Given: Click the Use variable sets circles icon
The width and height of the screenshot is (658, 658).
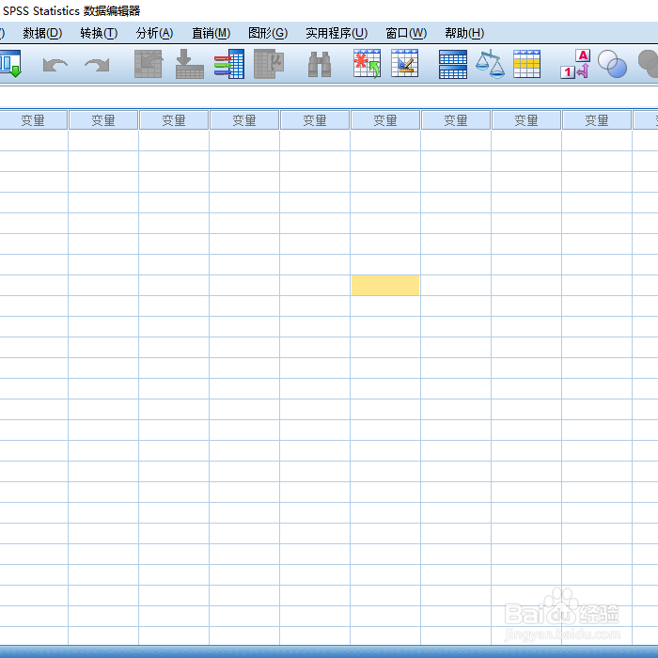Looking at the screenshot, I should tap(612, 64).
